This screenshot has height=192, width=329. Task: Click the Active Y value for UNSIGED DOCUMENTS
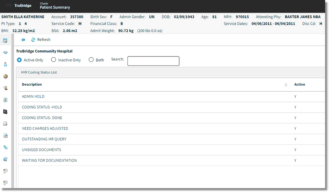[295, 150]
